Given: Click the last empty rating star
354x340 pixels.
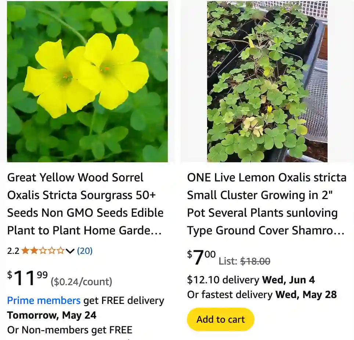Looking at the screenshot, I should (x=60, y=251).
